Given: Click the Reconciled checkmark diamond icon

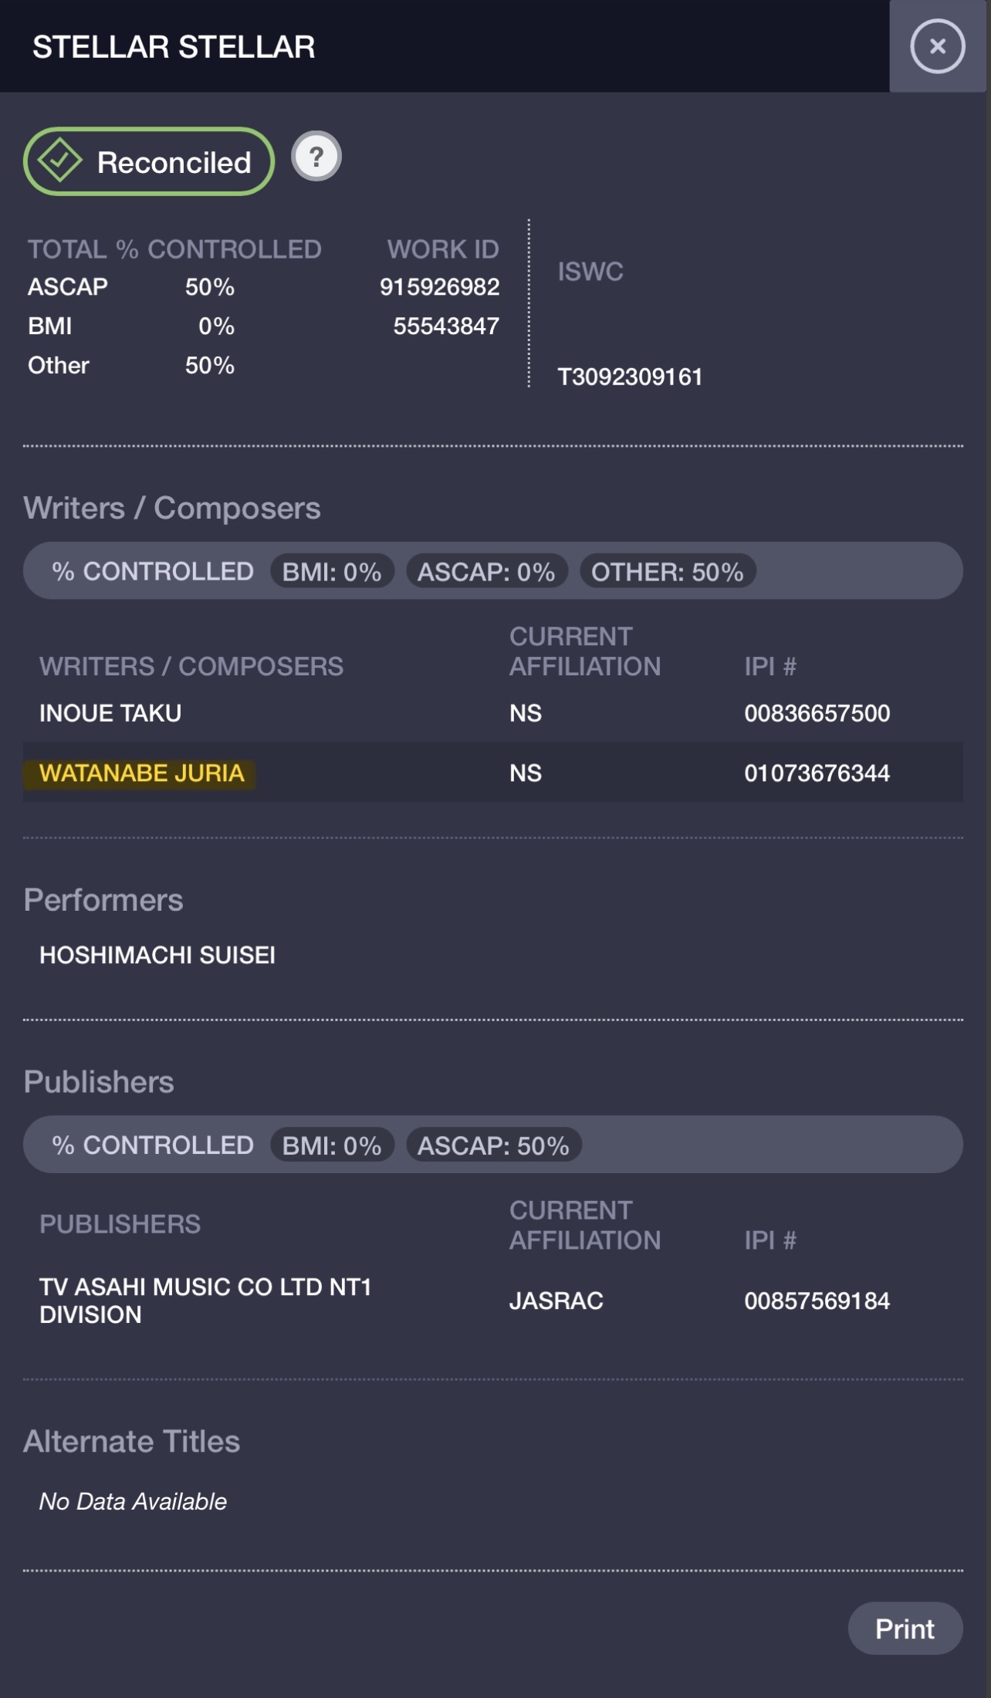Looking at the screenshot, I should [x=60, y=161].
